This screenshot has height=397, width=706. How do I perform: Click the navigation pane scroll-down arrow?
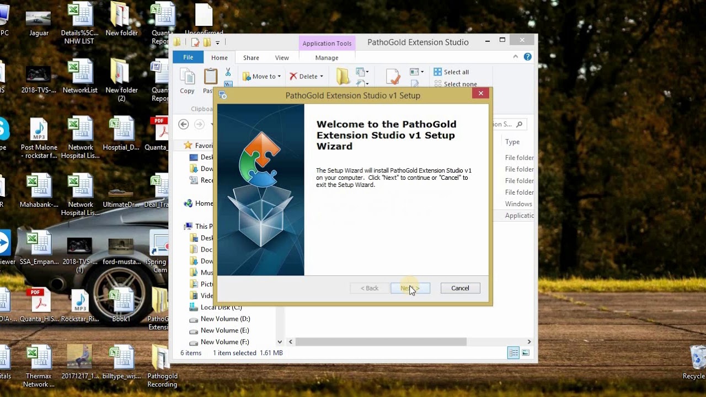(x=280, y=342)
